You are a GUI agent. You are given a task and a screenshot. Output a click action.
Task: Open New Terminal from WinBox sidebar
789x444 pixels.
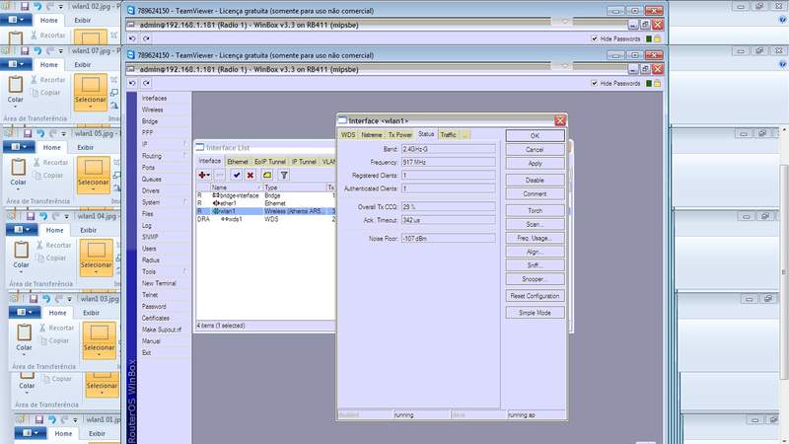tap(159, 283)
